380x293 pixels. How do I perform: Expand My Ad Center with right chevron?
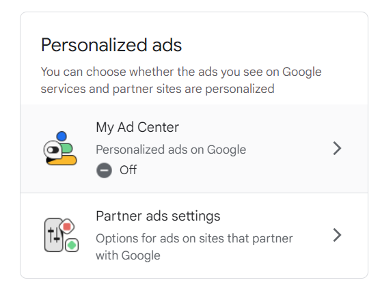coord(337,148)
